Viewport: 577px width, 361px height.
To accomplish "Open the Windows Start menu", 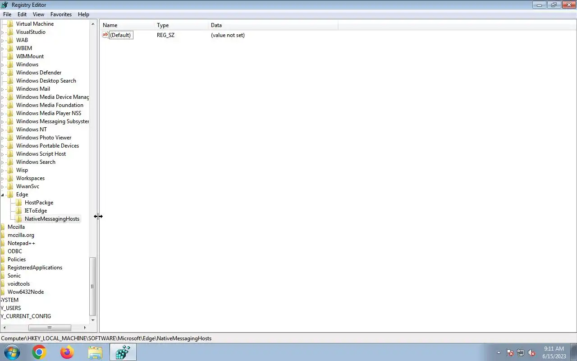I will [12, 352].
